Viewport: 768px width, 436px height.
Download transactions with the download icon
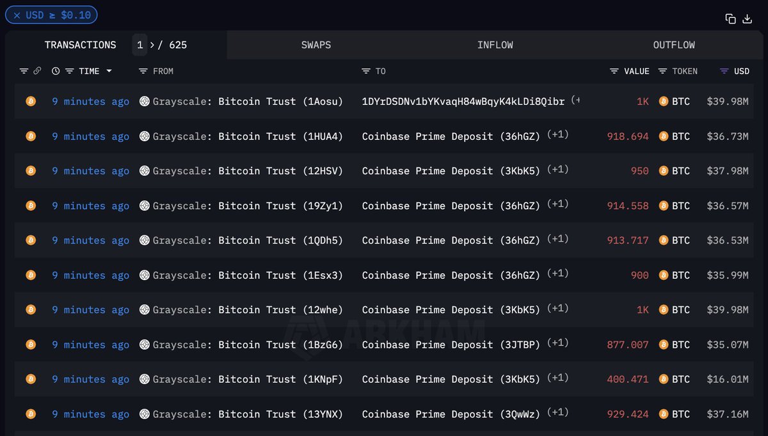[747, 19]
